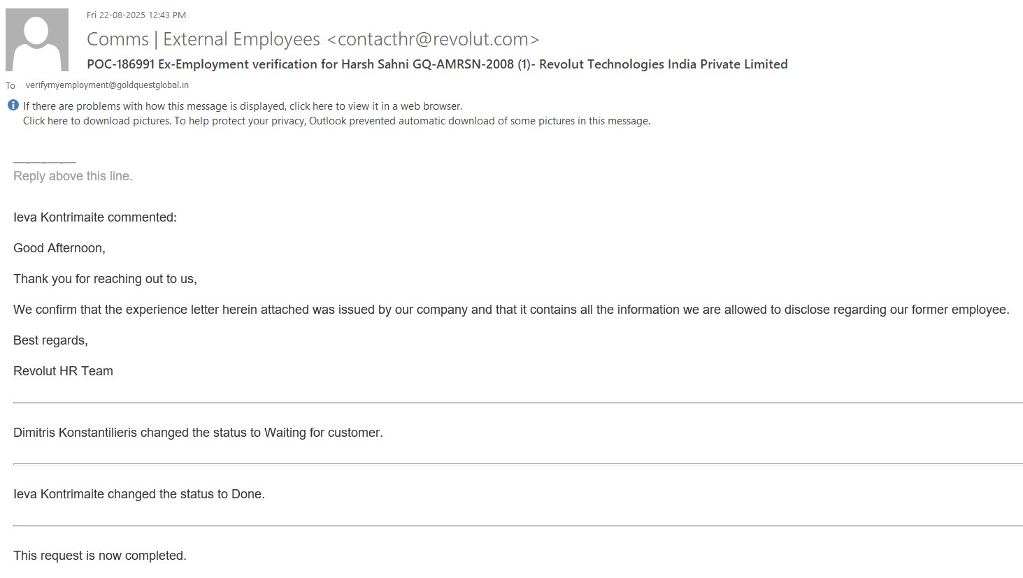The height and width of the screenshot is (578, 1023).
Task: Click "This request is now completed." text
Action: 100,556
